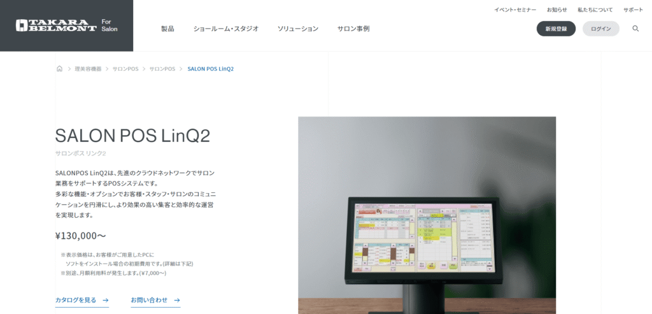Visit the 私たちについて page
The width and height of the screenshot is (652, 314).
click(595, 10)
